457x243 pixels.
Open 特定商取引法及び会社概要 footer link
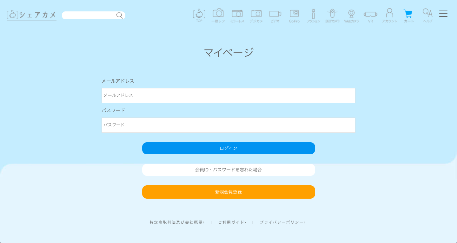(x=177, y=222)
